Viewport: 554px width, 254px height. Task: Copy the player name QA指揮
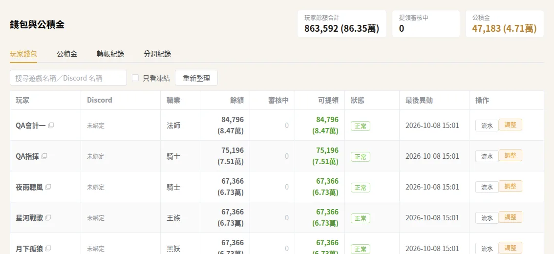[44, 156]
